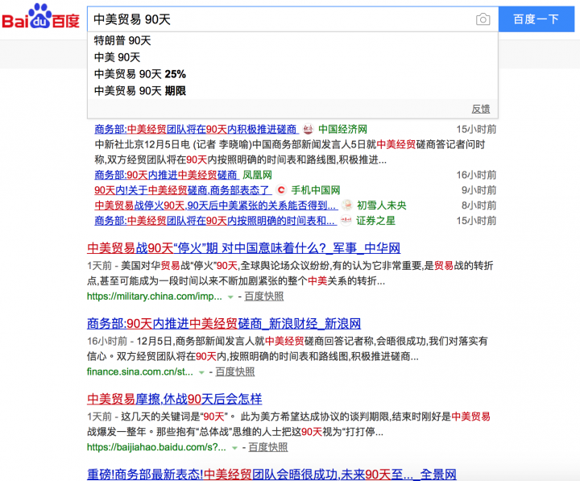Click the 中国经济网 source logo icon
This screenshot has width=580, height=481.
click(x=308, y=129)
